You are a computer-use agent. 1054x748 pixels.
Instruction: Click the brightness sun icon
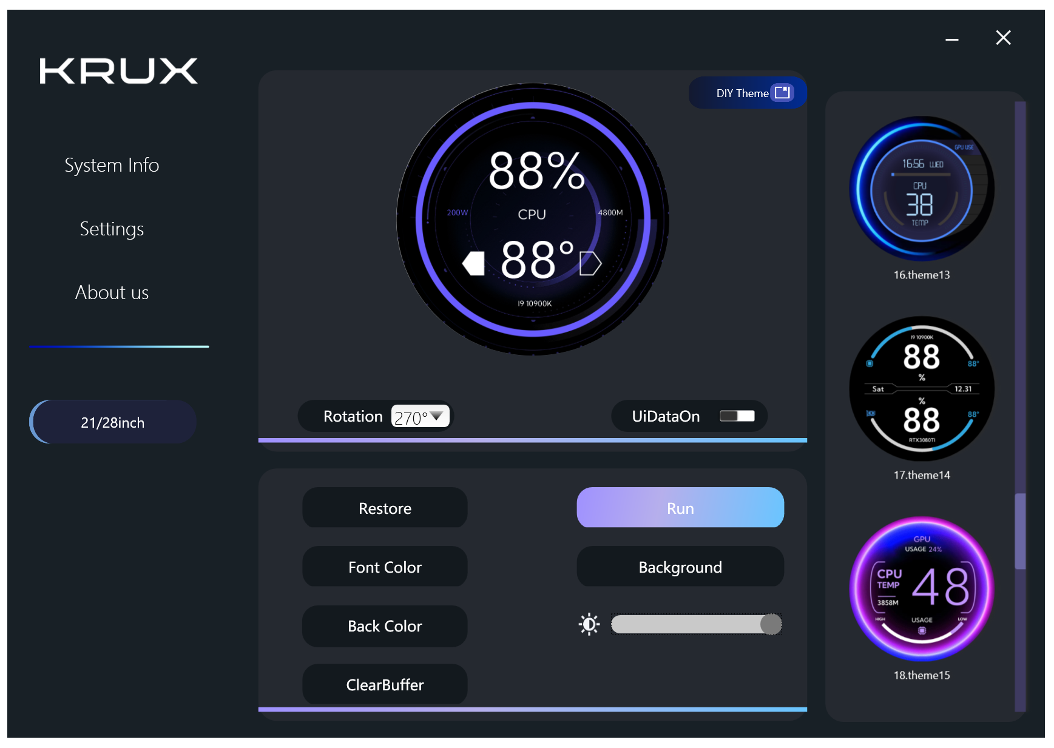tap(589, 624)
